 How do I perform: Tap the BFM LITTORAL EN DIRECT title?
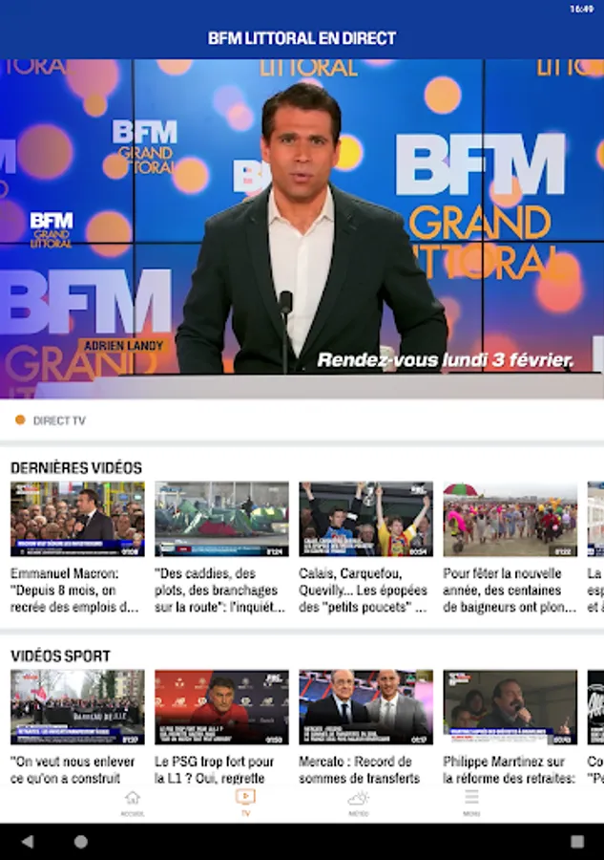[x=302, y=38]
